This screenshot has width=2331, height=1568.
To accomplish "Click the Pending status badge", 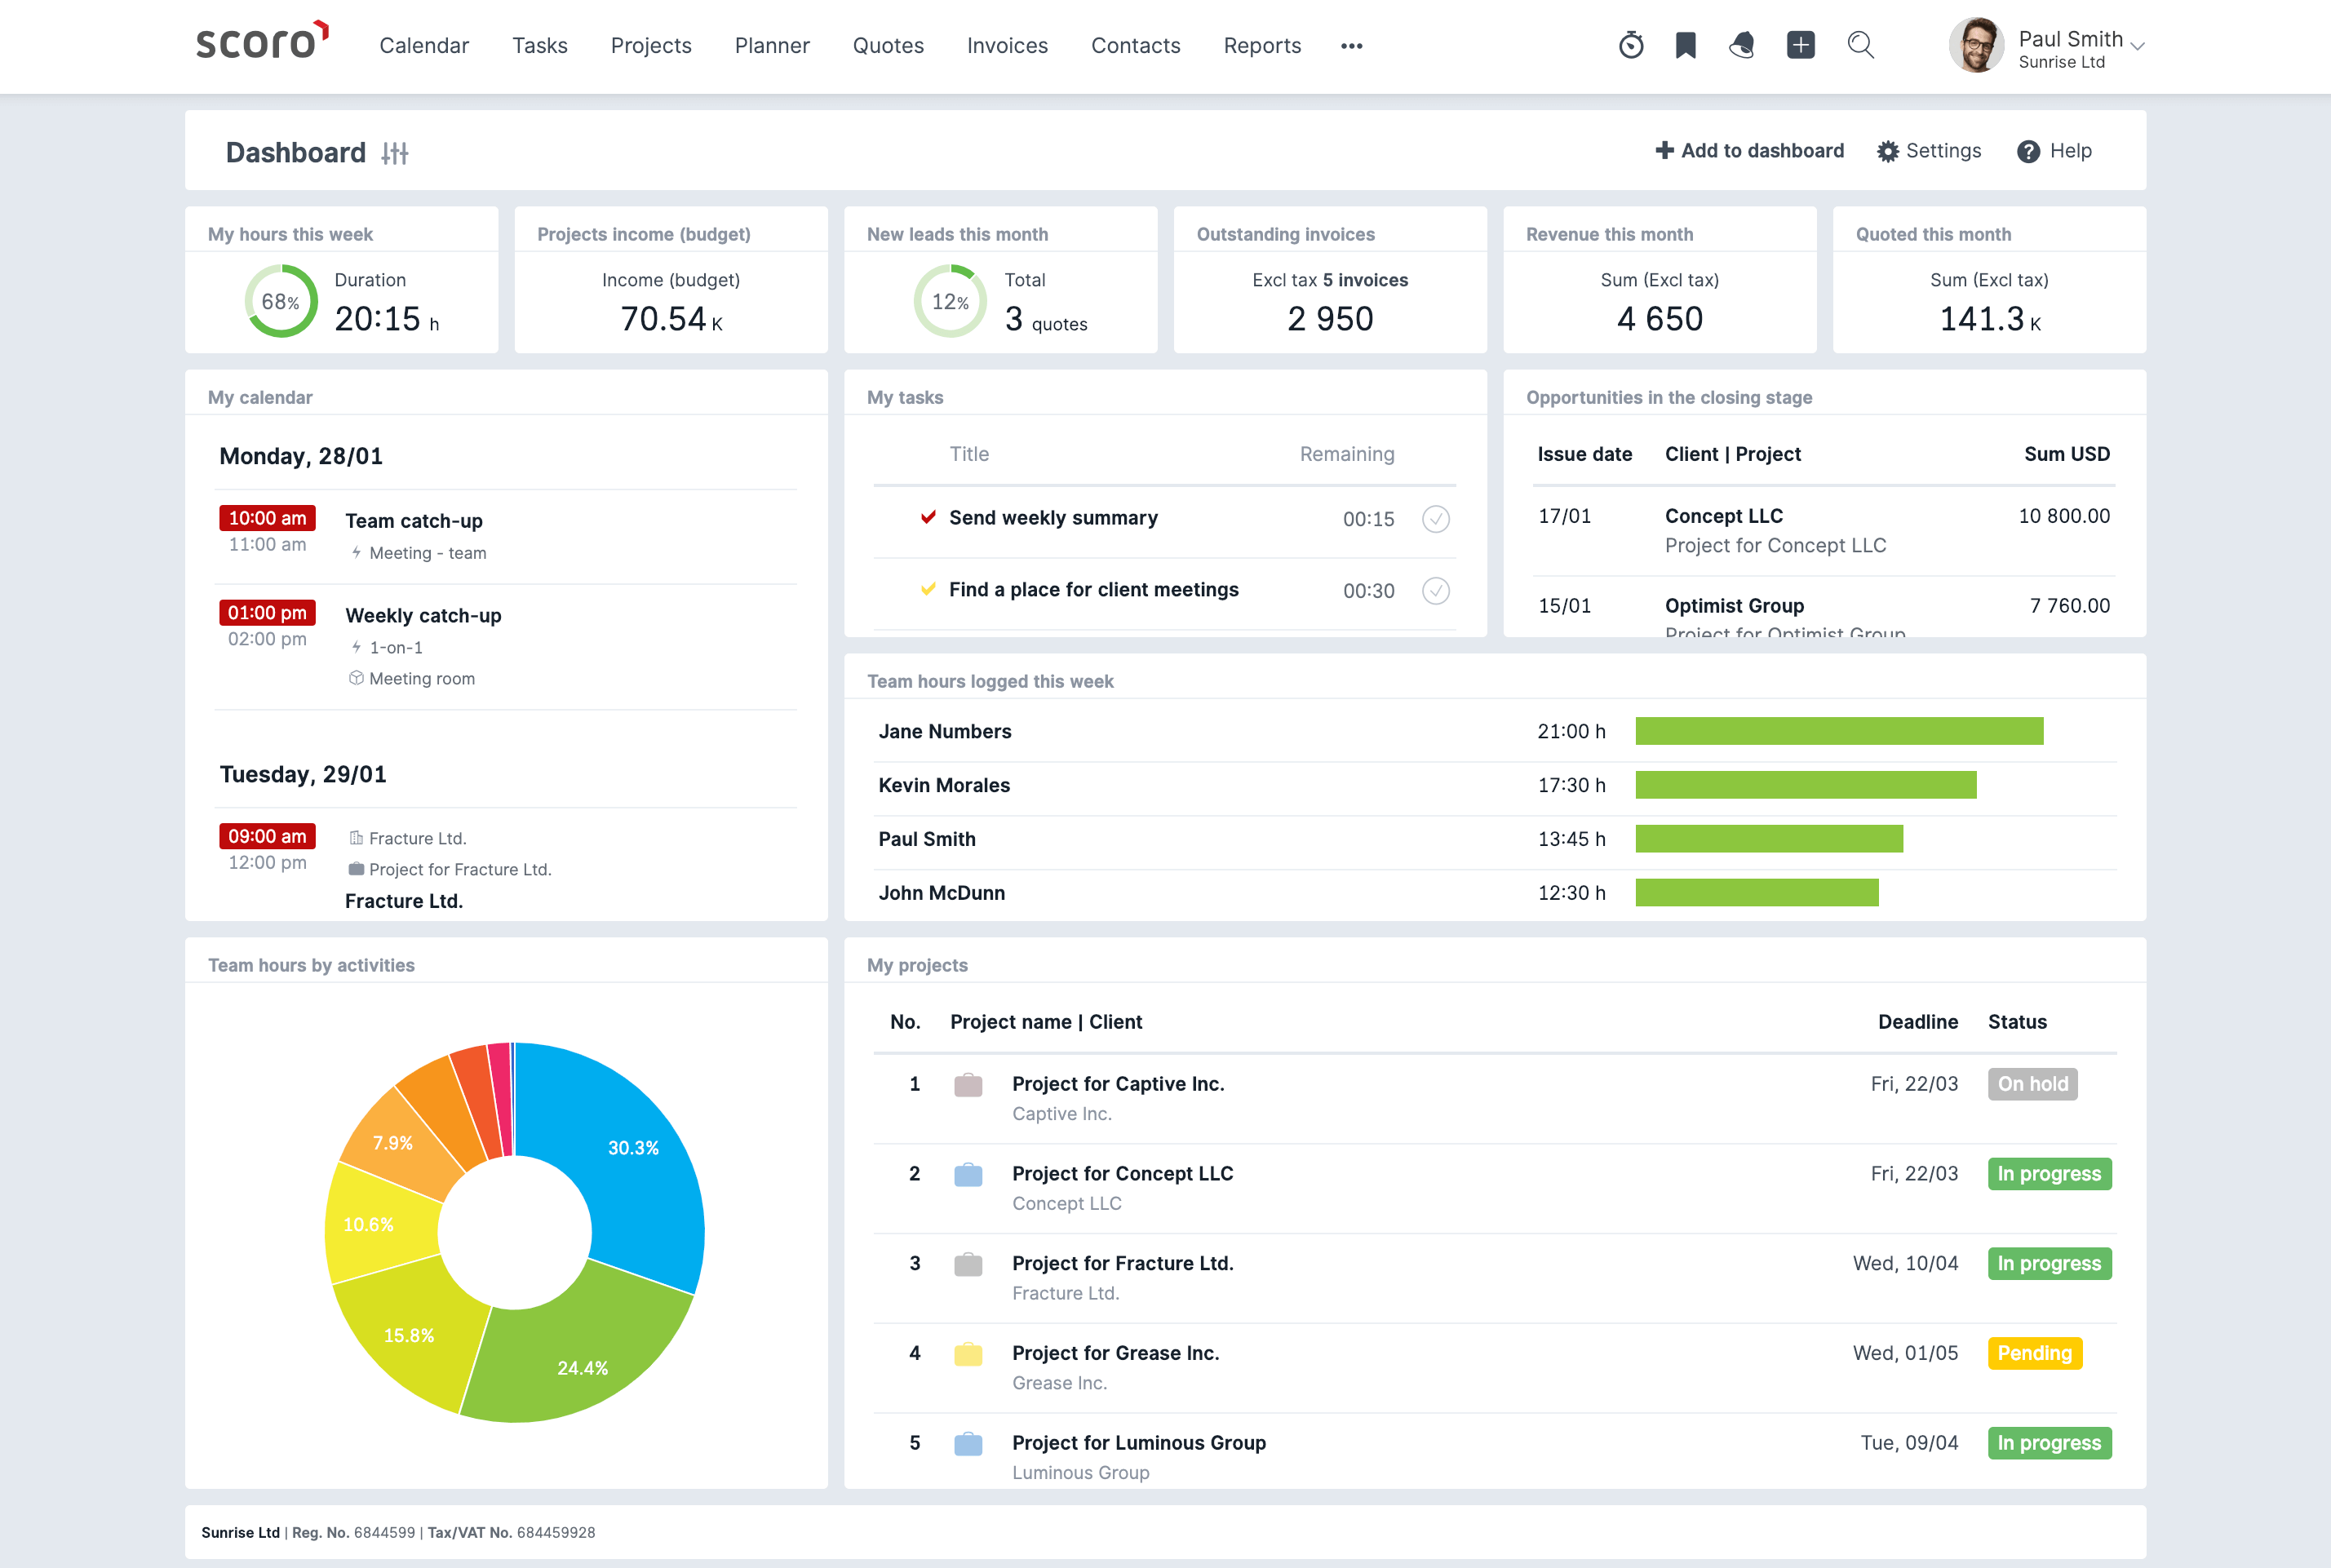I will click(x=2035, y=1353).
